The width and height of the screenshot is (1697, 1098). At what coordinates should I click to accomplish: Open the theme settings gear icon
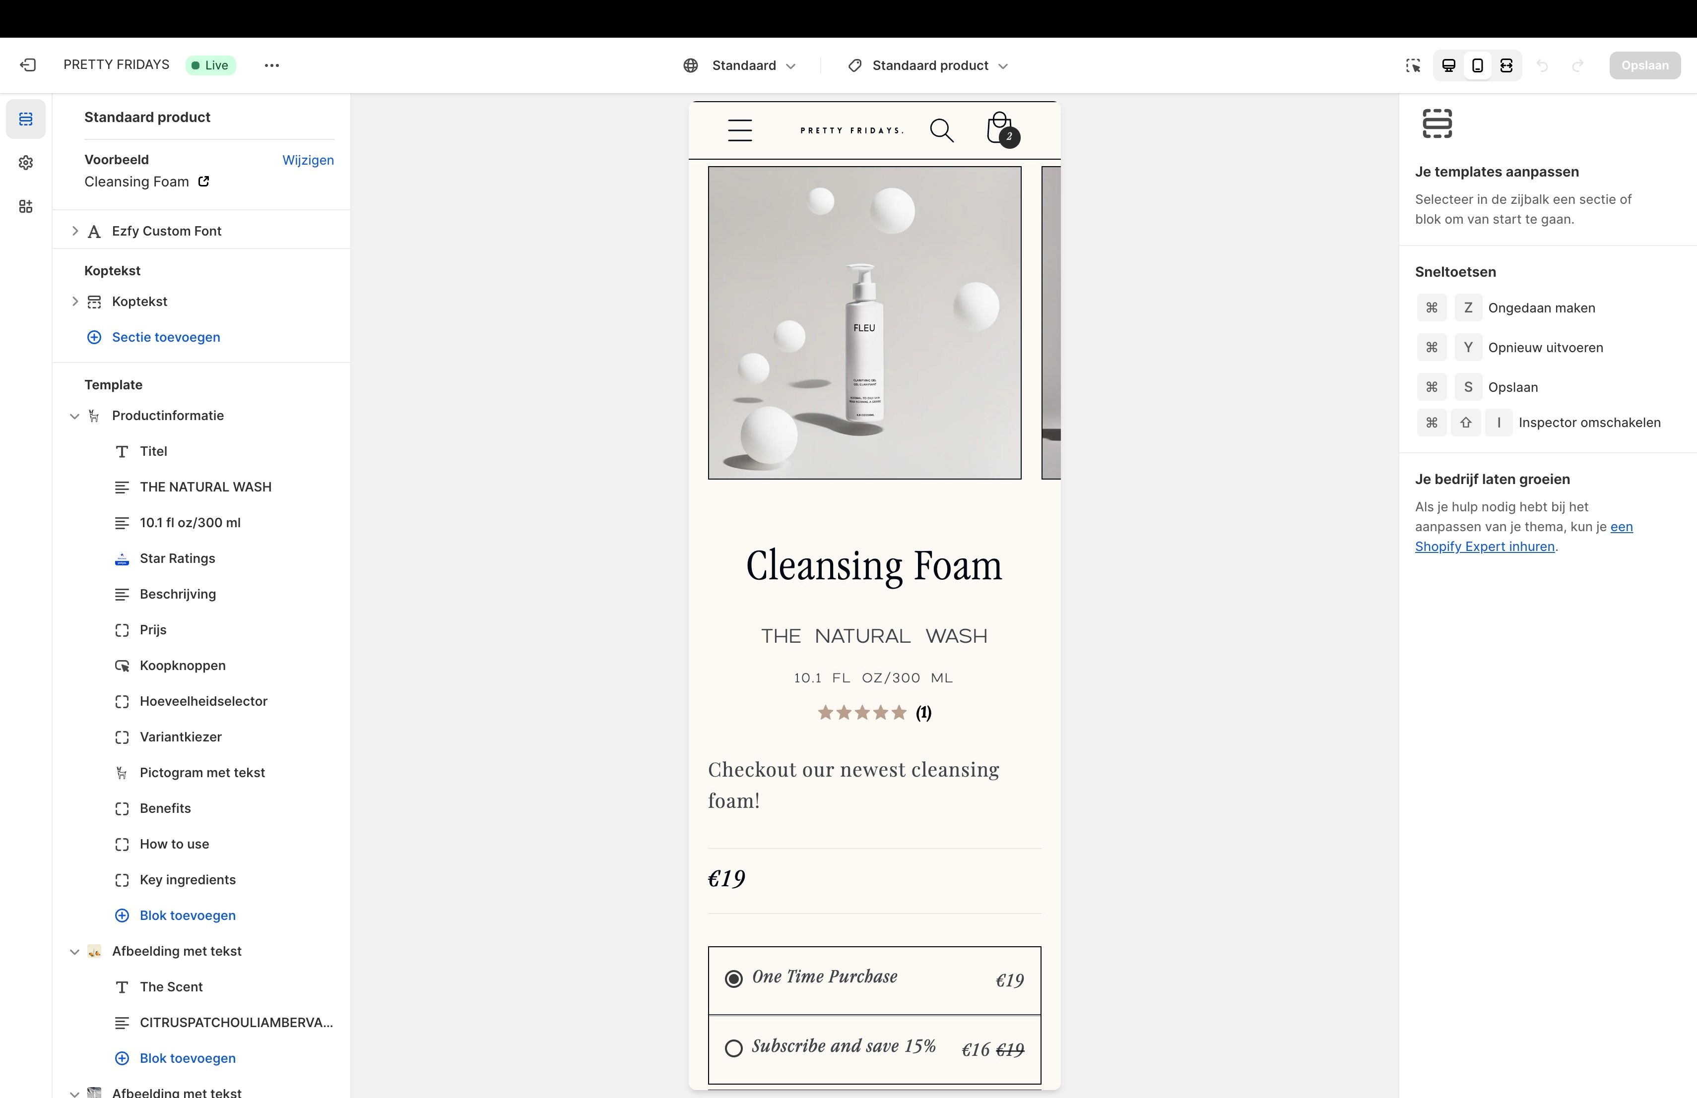coord(26,163)
